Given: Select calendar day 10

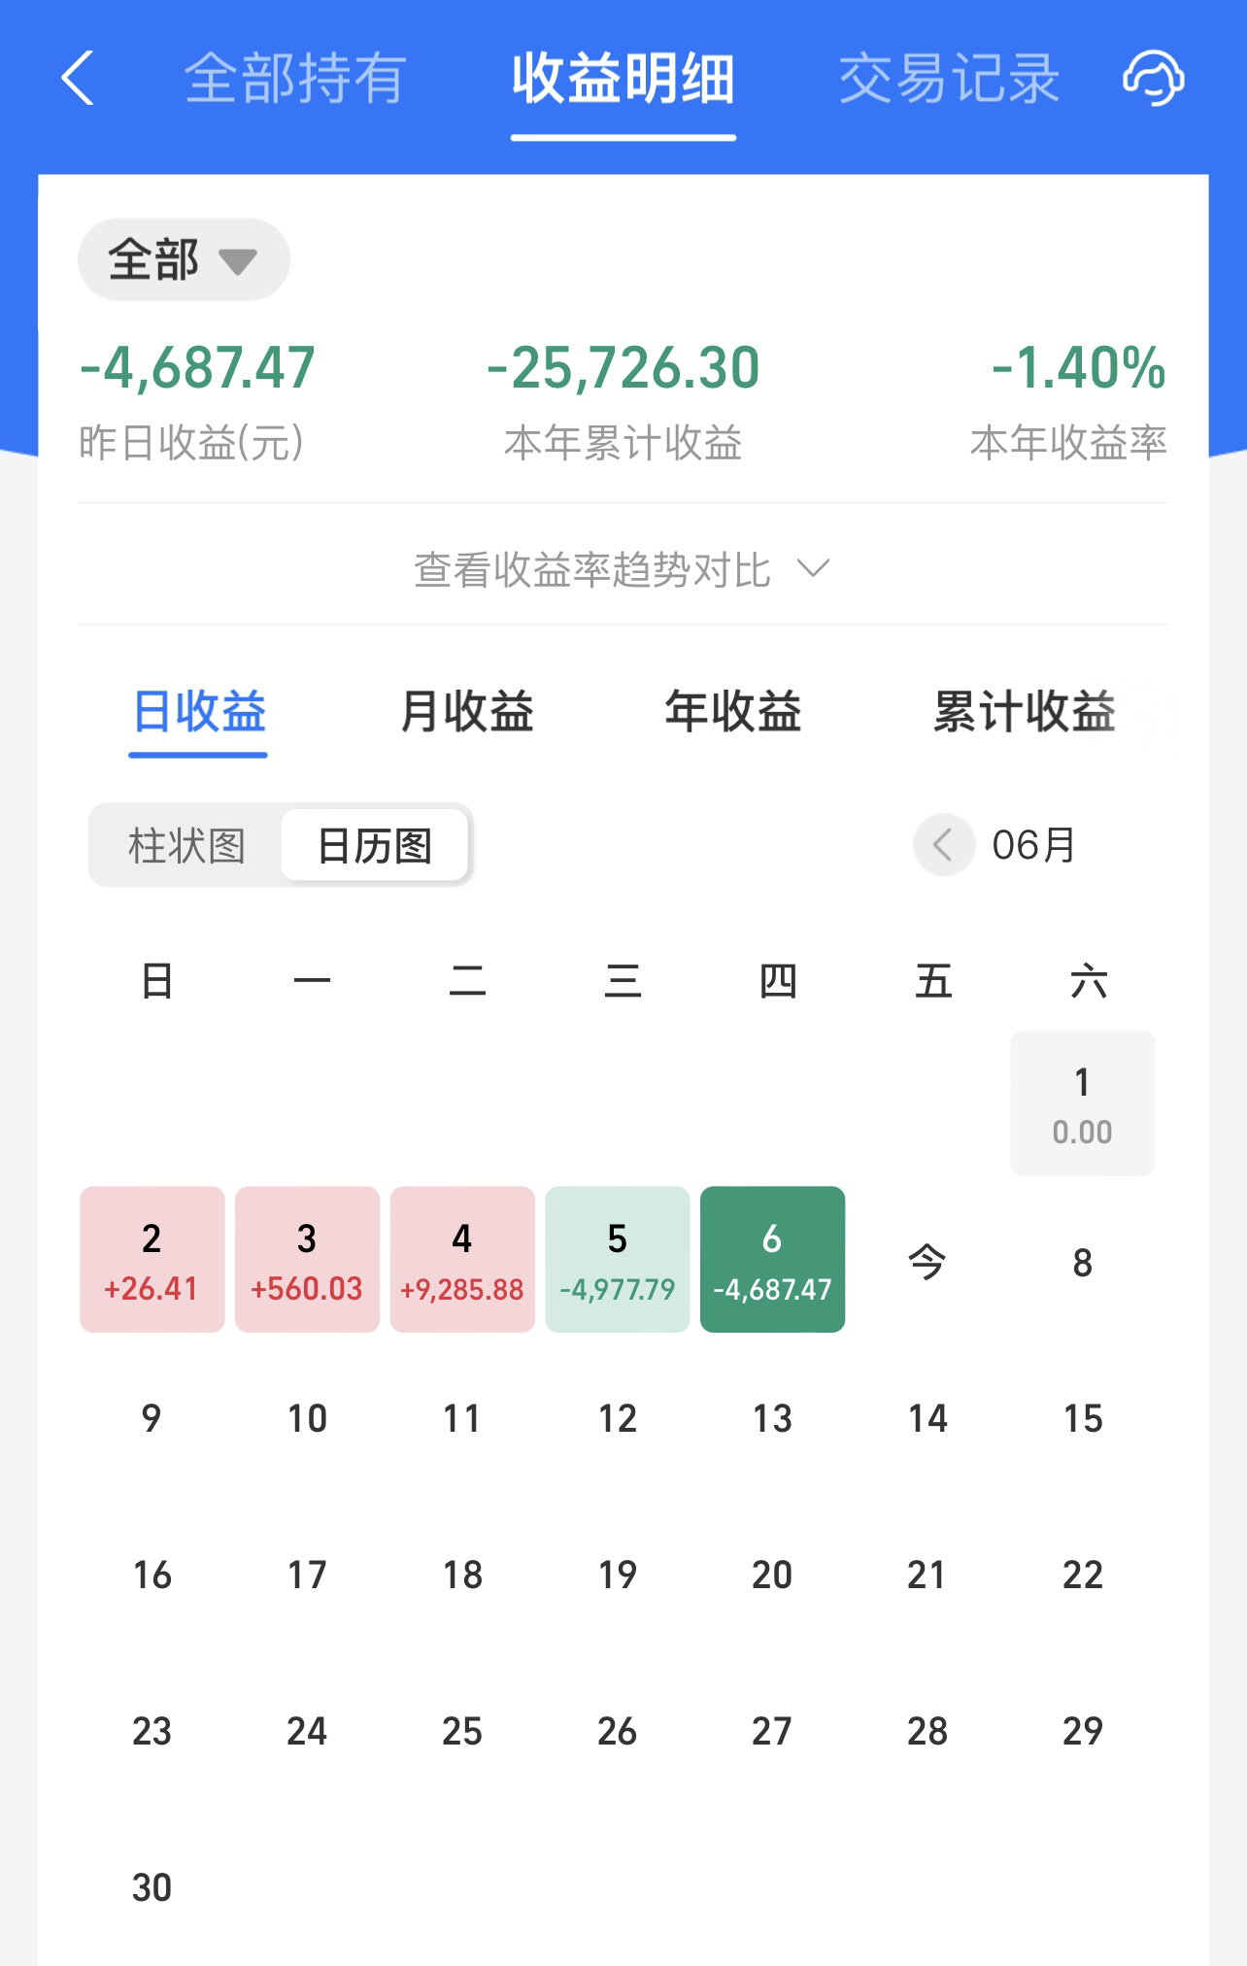Looking at the screenshot, I should [x=307, y=1418].
